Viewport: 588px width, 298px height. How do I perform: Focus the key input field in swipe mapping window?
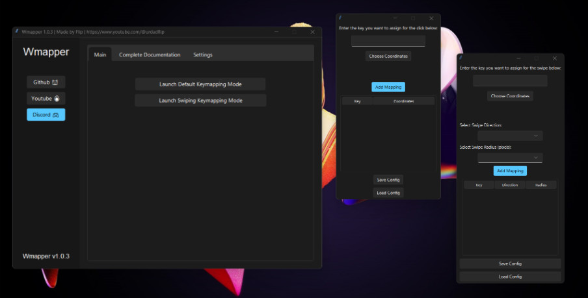click(510, 81)
